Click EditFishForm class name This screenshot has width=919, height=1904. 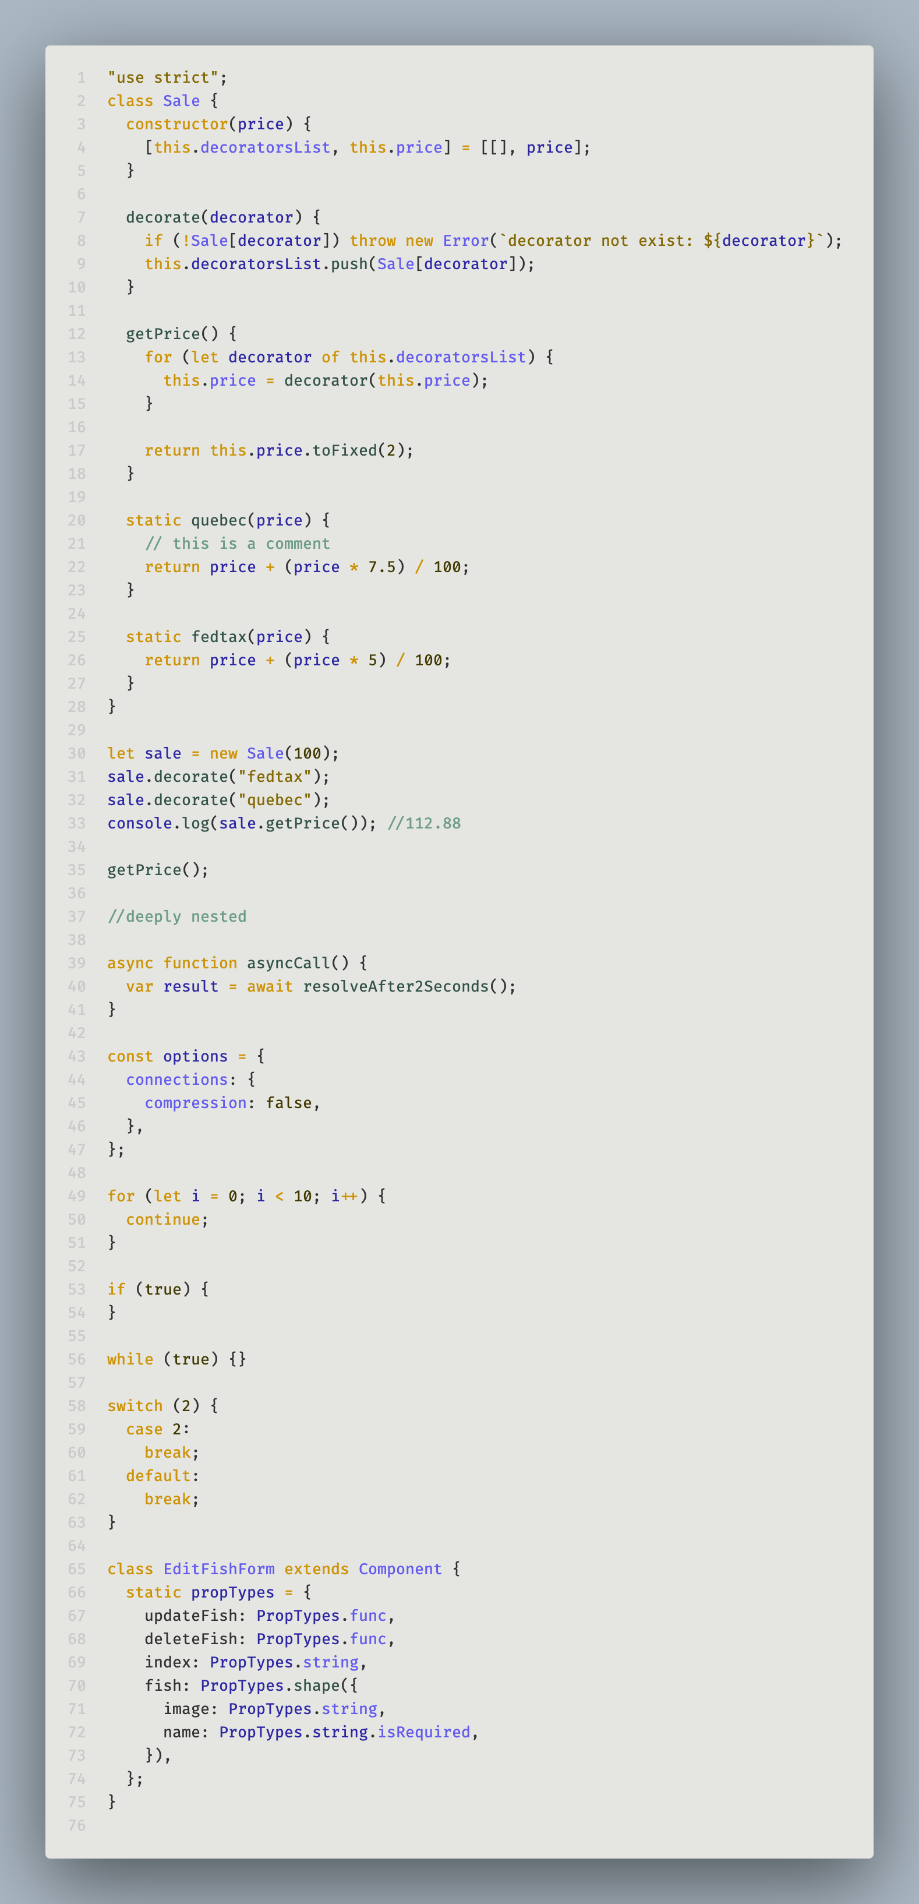(x=218, y=1568)
